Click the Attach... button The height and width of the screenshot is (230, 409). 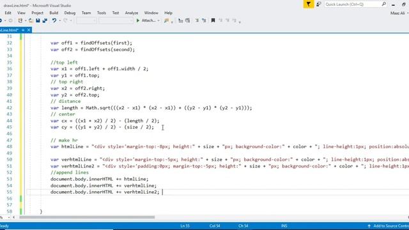coord(149,20)
